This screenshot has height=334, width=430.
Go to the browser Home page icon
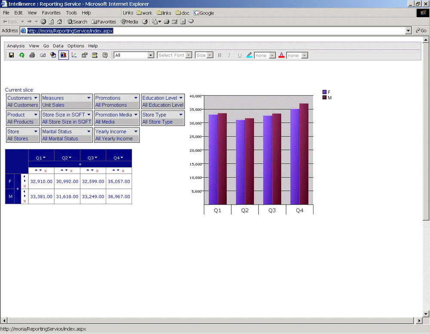[x=60, y=21]
